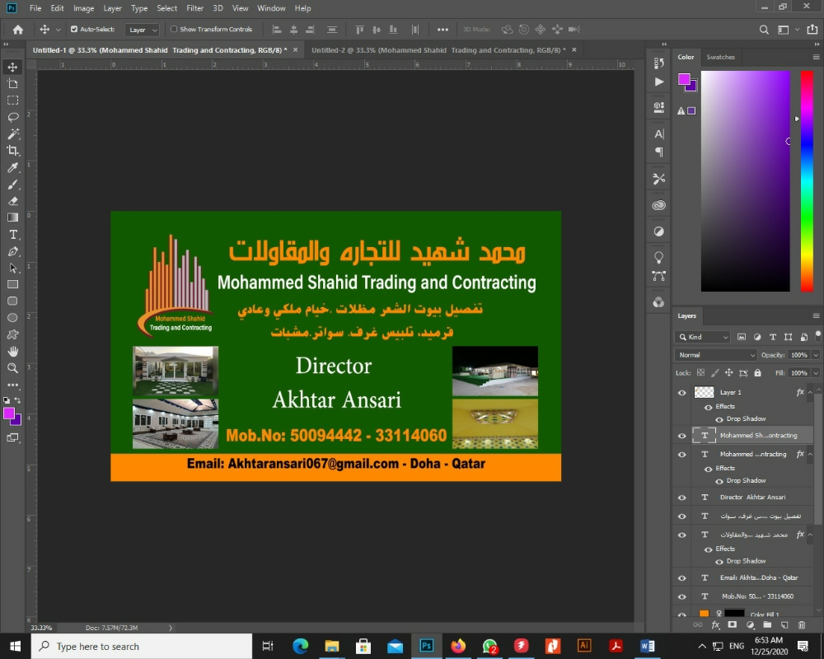Viewport: 824px width, 659px height.
Task: Open the Paragraph panel icon
Action: click(659, 152)
